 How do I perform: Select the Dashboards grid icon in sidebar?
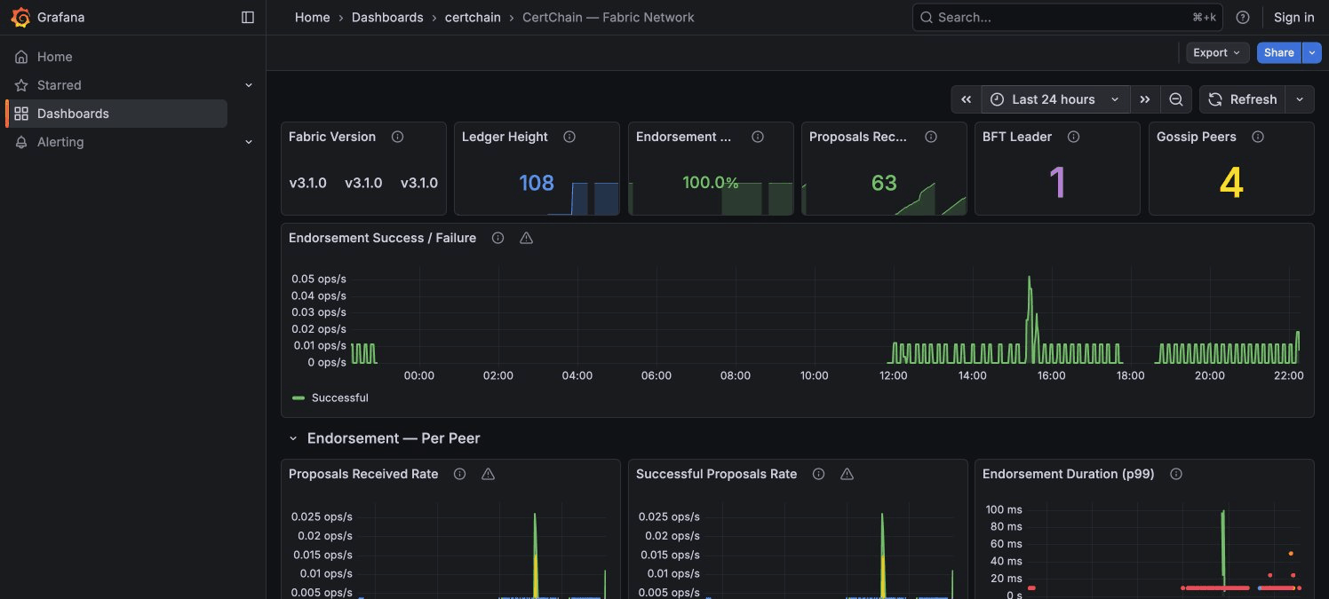(21, 114)
